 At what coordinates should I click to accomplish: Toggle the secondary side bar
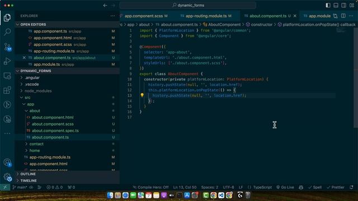(343, 5)
